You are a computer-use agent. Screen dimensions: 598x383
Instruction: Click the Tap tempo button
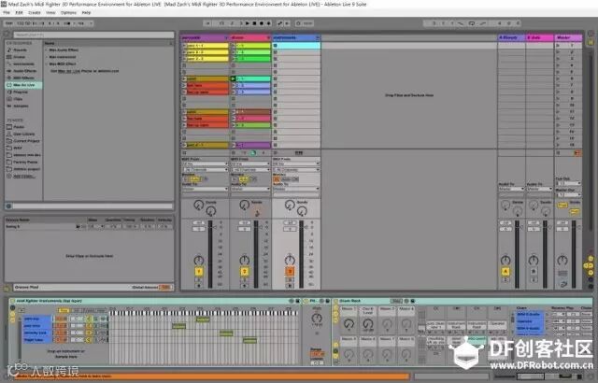(x=9, y=23)
